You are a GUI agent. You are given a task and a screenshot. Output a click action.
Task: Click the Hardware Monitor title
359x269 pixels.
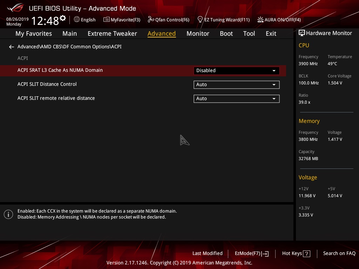click(x=329, y=33)
